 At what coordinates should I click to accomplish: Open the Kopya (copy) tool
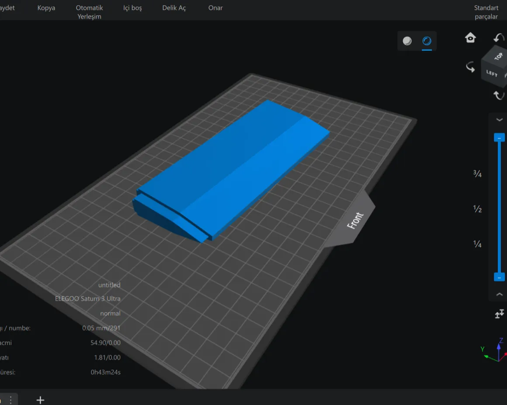tap(46, 8)
